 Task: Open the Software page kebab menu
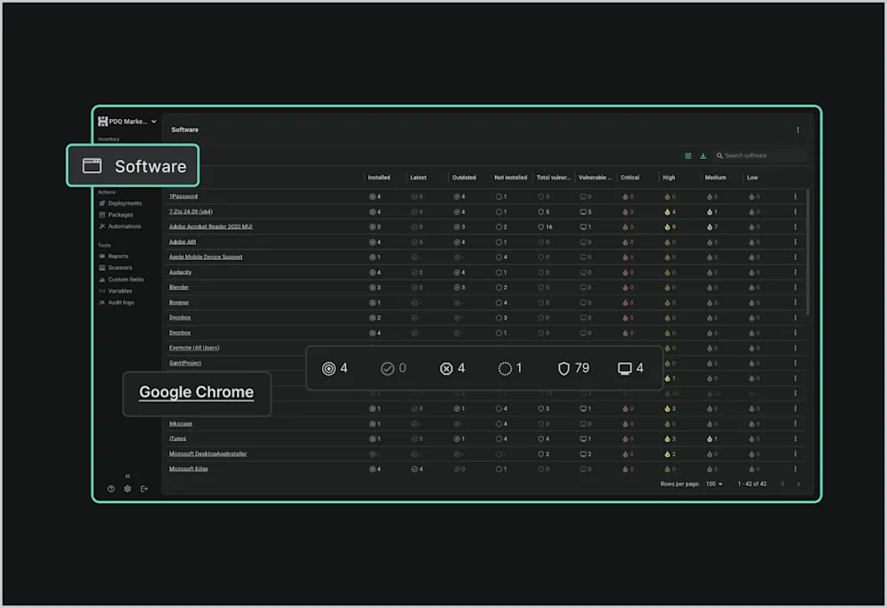(x=797, y=130)
